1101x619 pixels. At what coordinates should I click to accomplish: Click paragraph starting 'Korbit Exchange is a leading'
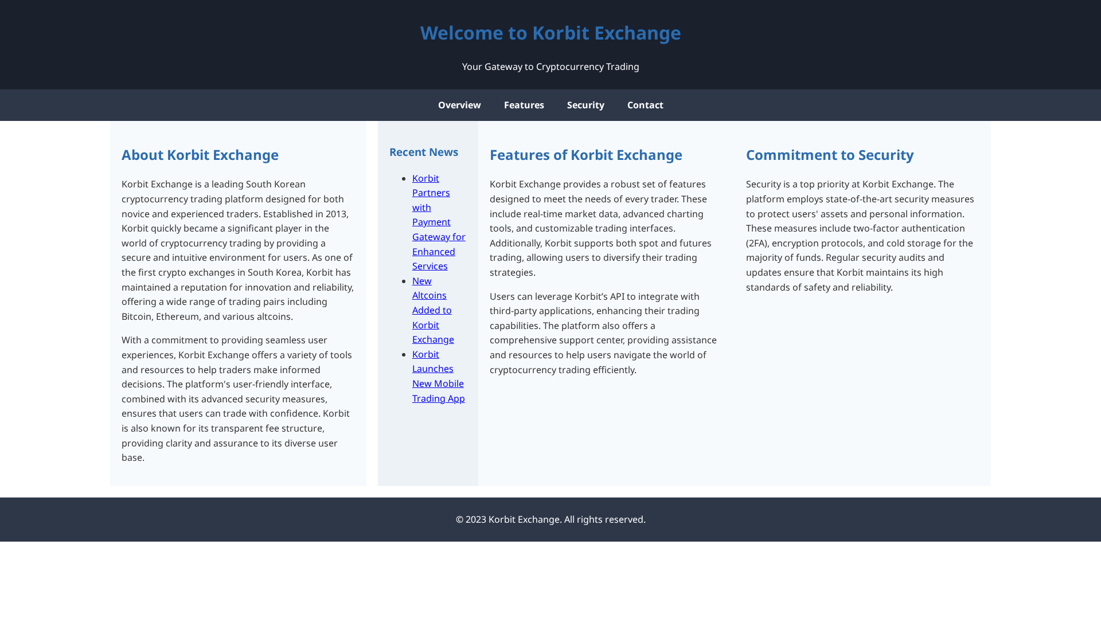pos(238,250)
